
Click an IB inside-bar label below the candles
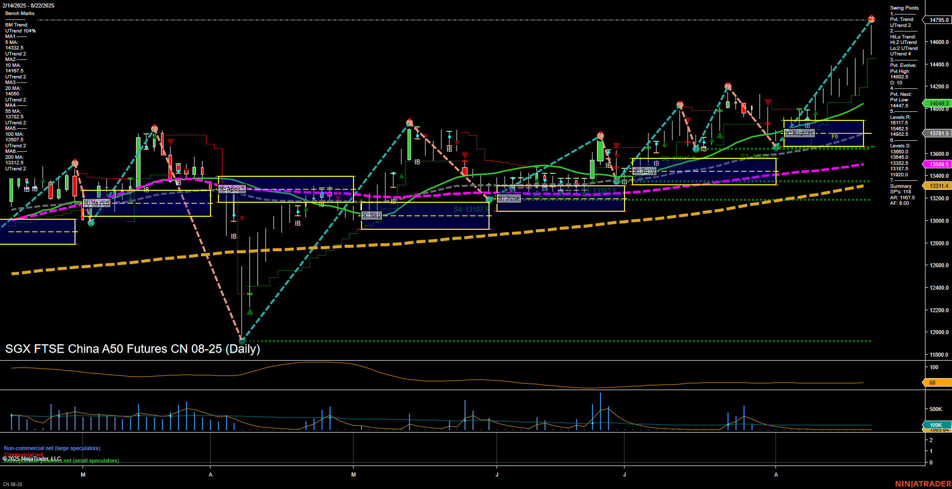click(233, 236)
